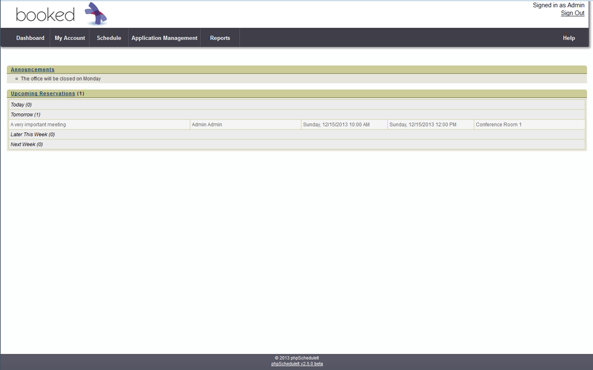Viewport: 593px width, 370px height.
Task: Click the Admin Admin owner cell
Action: 207,124
